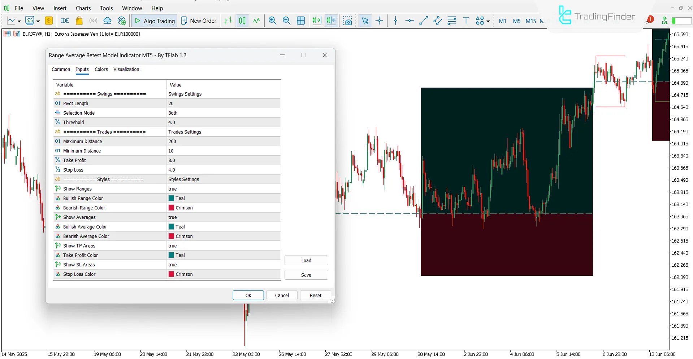Screen dimensions: 693x359
Task: Switch to the Colors tab
Action: coord(101,69)
